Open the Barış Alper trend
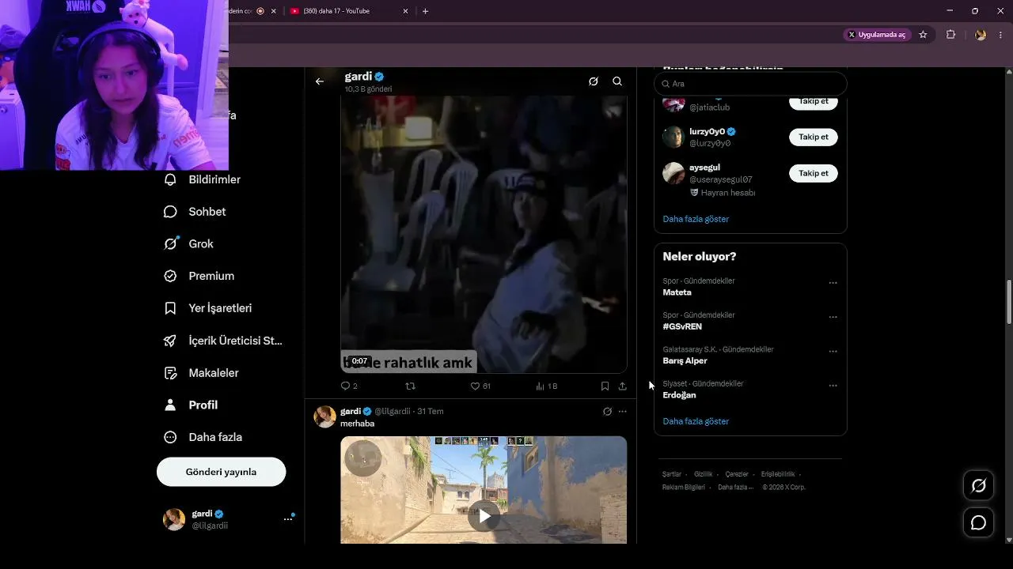The height and width of the screenshot is (569, 1013). click(x=685, y=361)
